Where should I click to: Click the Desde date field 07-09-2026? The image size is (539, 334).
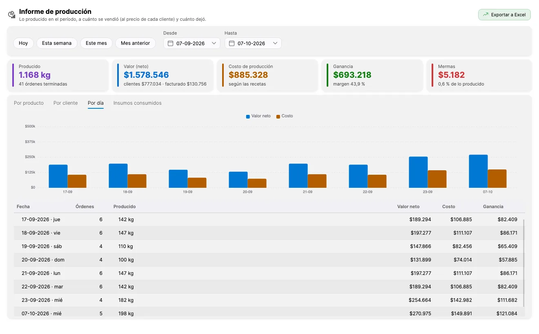coord(192,43)
